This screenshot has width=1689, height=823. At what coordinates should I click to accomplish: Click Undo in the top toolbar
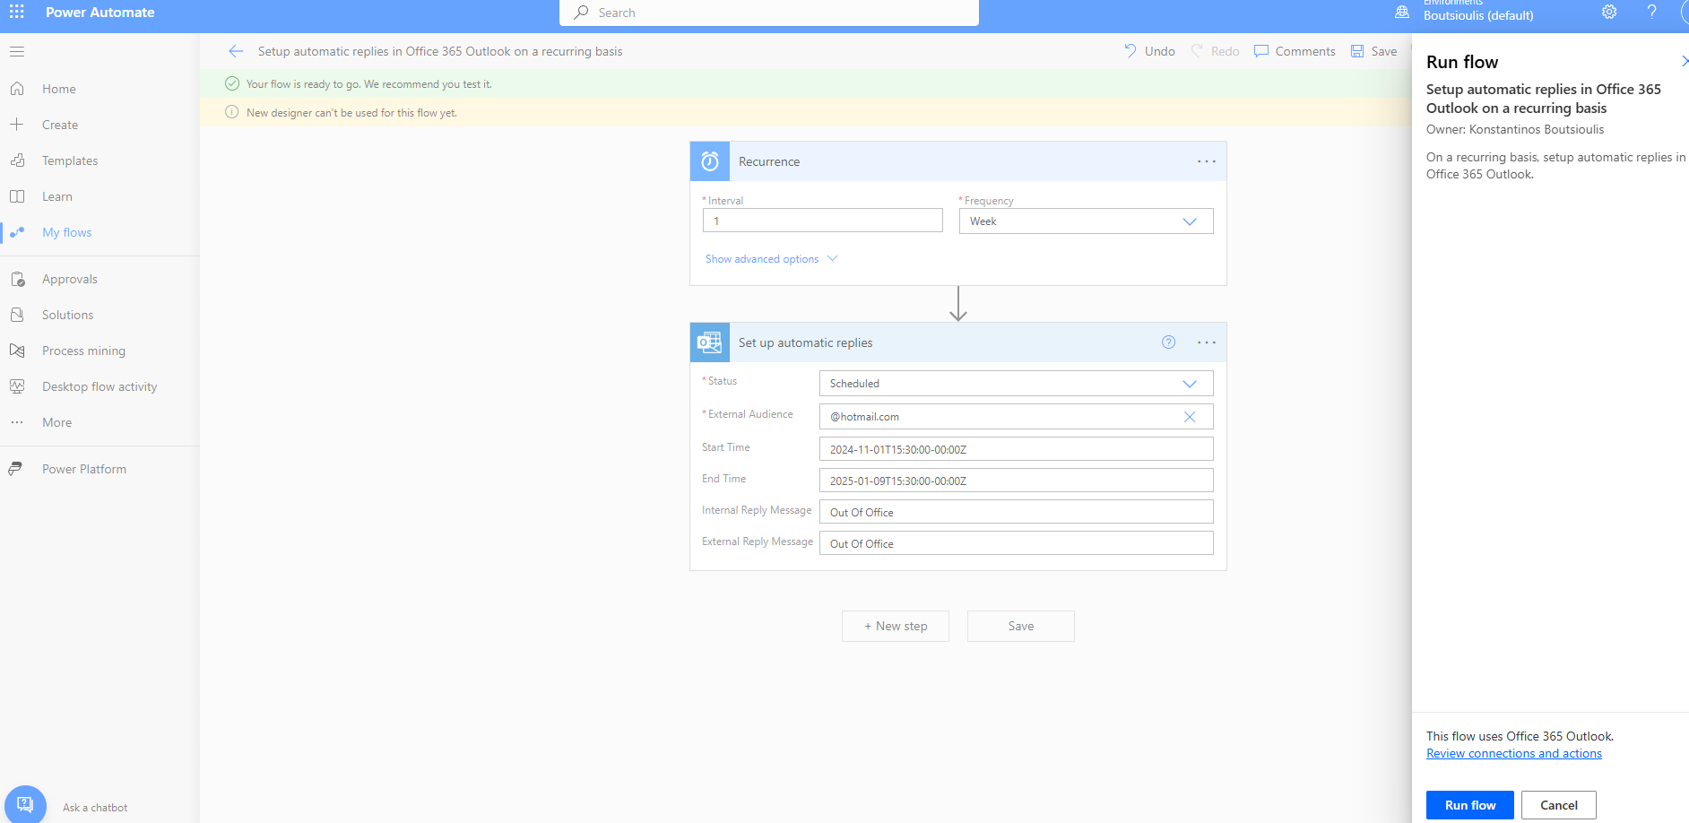coord(1149,51)
